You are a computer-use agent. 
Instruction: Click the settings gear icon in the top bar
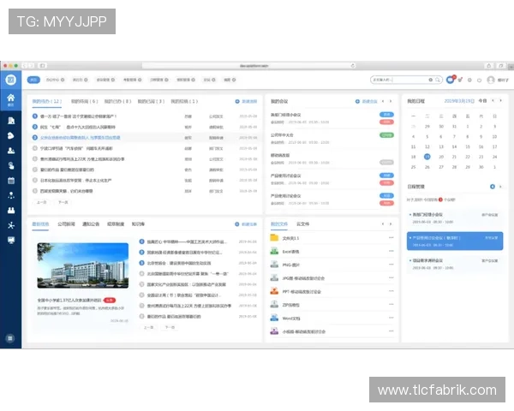click(x=469, y=80)
